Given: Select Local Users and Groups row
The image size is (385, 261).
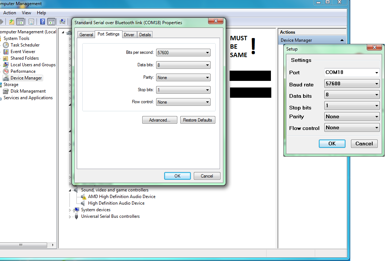Looking at the screenshot, I should [x=33, y=65].
